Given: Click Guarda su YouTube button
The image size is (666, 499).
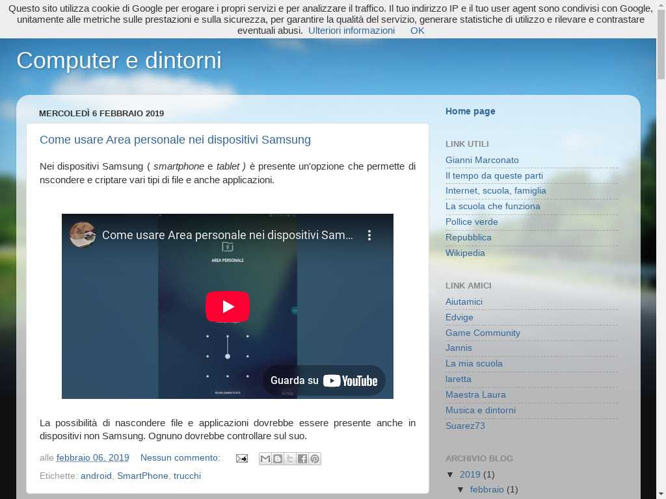Looking at the screenshot, I should [324, 381].
